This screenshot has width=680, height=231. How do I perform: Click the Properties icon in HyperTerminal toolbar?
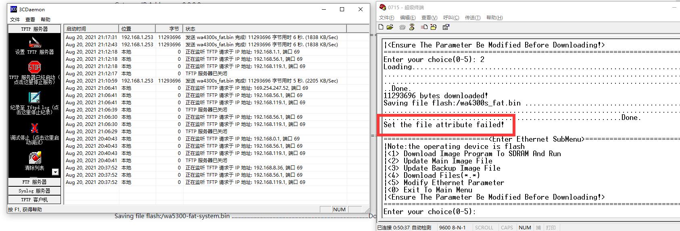446,27
